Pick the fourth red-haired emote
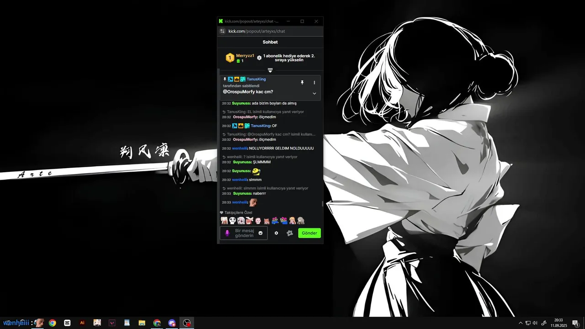This screenshot has width=585, height=329. (x=249, y=221)
